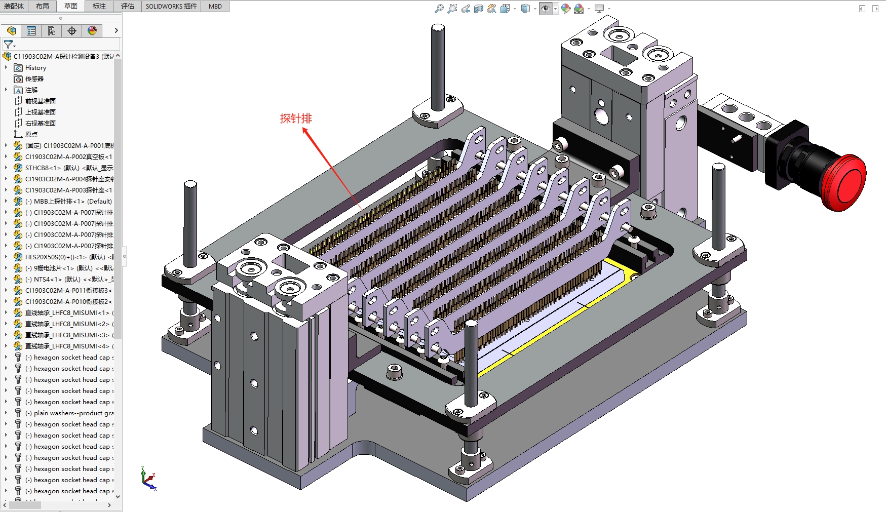Switch to the FeatureManager design tree tab

(x=11, y=31)
